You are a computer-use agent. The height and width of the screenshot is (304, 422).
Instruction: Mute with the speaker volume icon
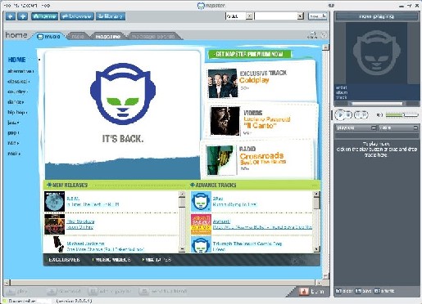pos(379,115)
